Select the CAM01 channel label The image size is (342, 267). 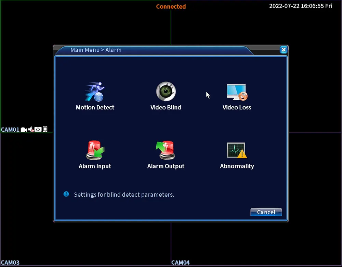tap(10, 130)
